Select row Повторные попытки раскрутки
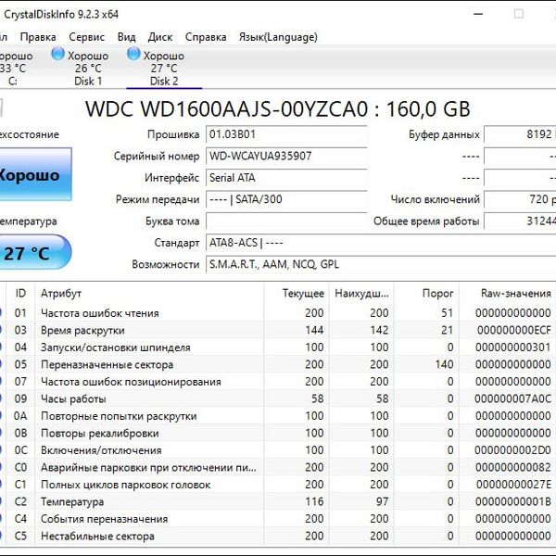The image size is (556, 556). coord(278,415)
